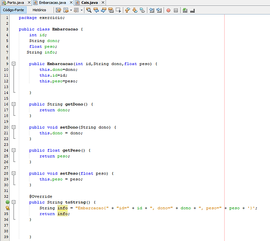The height and width of the screenshot is (241, 270).
Task: Click Find Previous Occurrence icon
Action: 96,10
